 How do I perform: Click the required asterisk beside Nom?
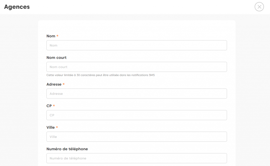57,36
